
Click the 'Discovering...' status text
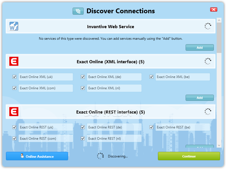click(x=118, y=156)
